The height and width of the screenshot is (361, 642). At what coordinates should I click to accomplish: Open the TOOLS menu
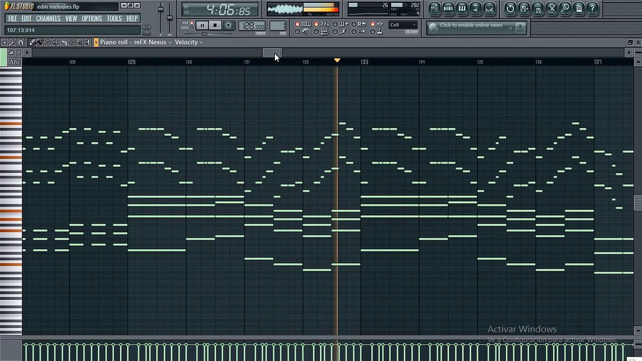point(114,19)
